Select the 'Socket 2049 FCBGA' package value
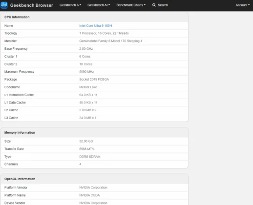 (94, 80)
